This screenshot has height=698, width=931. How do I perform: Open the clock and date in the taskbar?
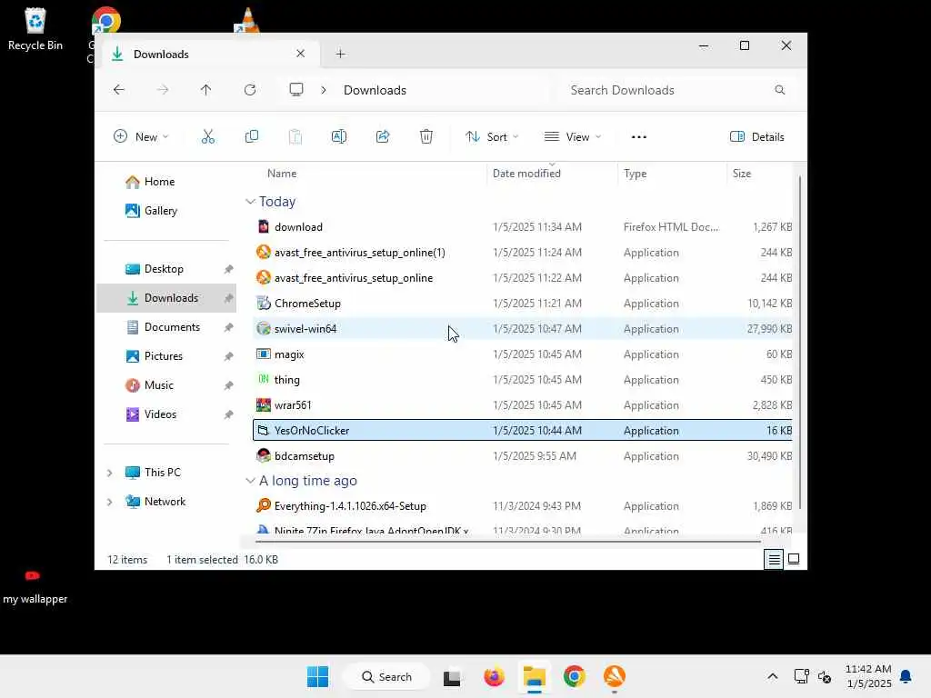[x=868, y=676]
